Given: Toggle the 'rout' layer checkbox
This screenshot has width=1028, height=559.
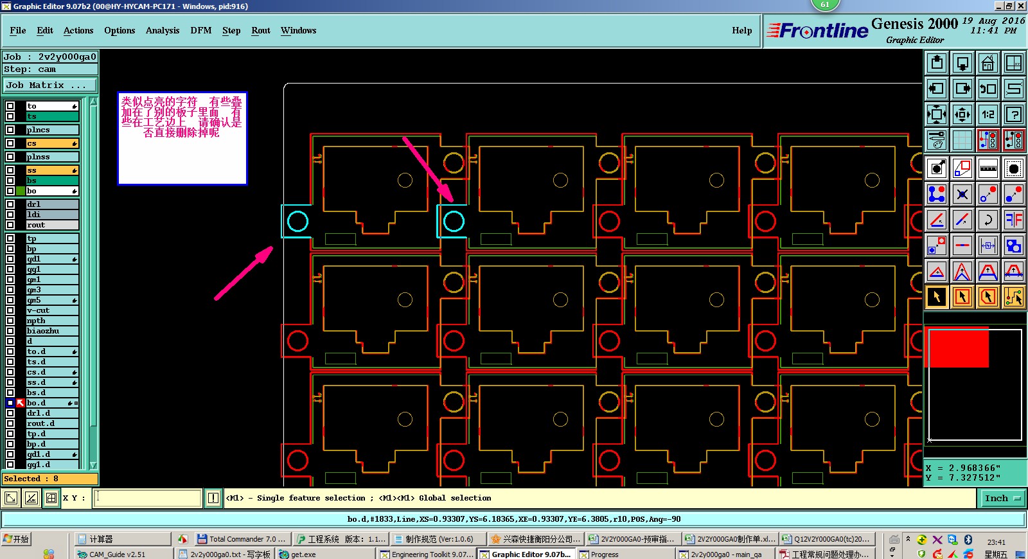Looking at the screenshot, I should pos(10,225).
